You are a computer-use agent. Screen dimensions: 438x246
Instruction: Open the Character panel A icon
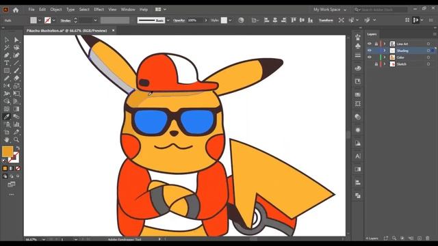(358, 156)
